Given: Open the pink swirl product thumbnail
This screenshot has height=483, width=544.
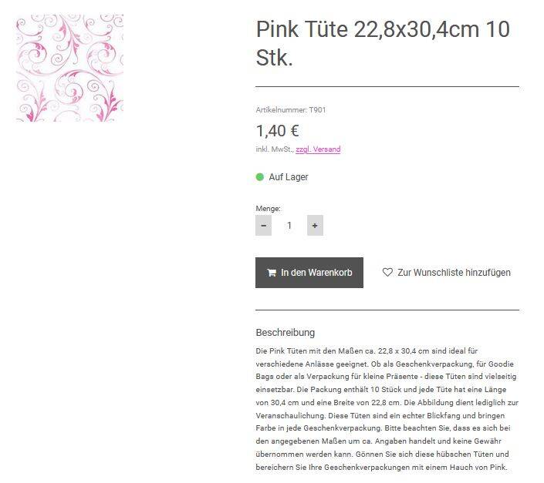Looking at the screenshot, I should [x=69, y=69].
